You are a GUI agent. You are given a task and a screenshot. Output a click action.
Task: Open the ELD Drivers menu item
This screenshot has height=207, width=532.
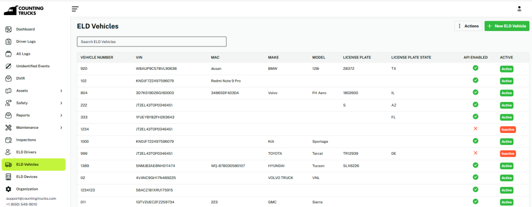[26, 152]
